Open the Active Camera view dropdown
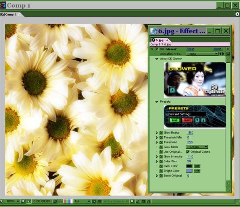The image size is (240, 207). [x=116, y=201]
